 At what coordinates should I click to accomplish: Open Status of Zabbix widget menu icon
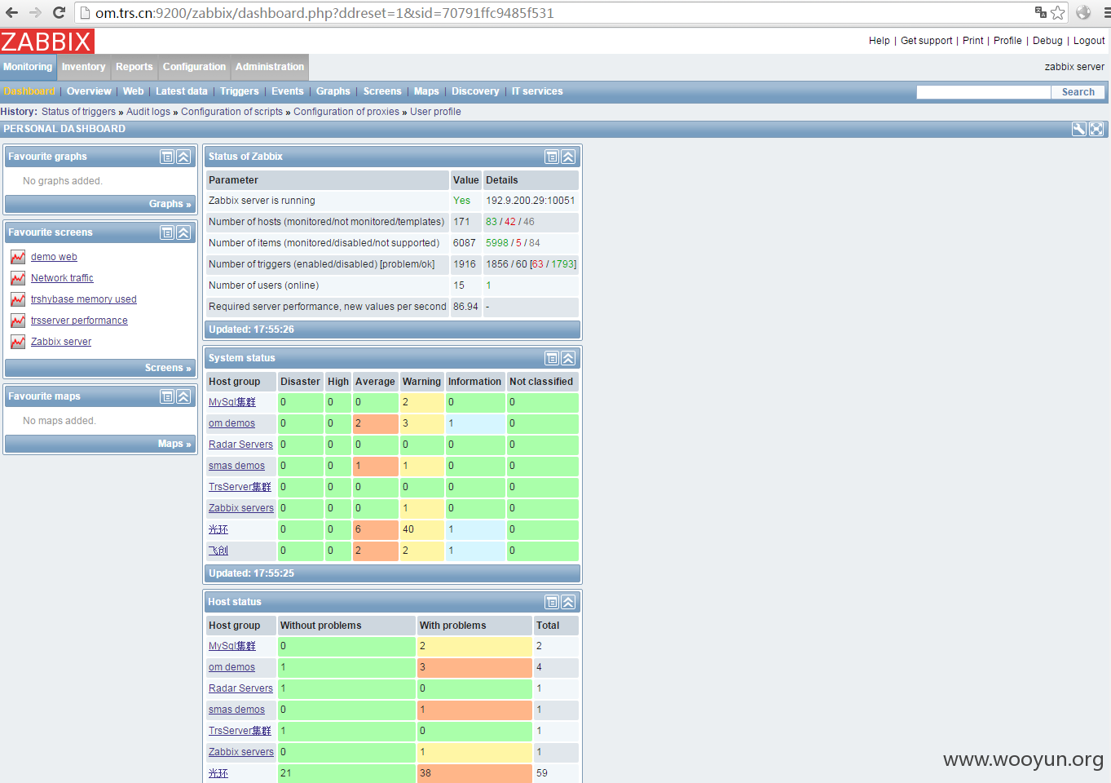[x=552, y=157]
